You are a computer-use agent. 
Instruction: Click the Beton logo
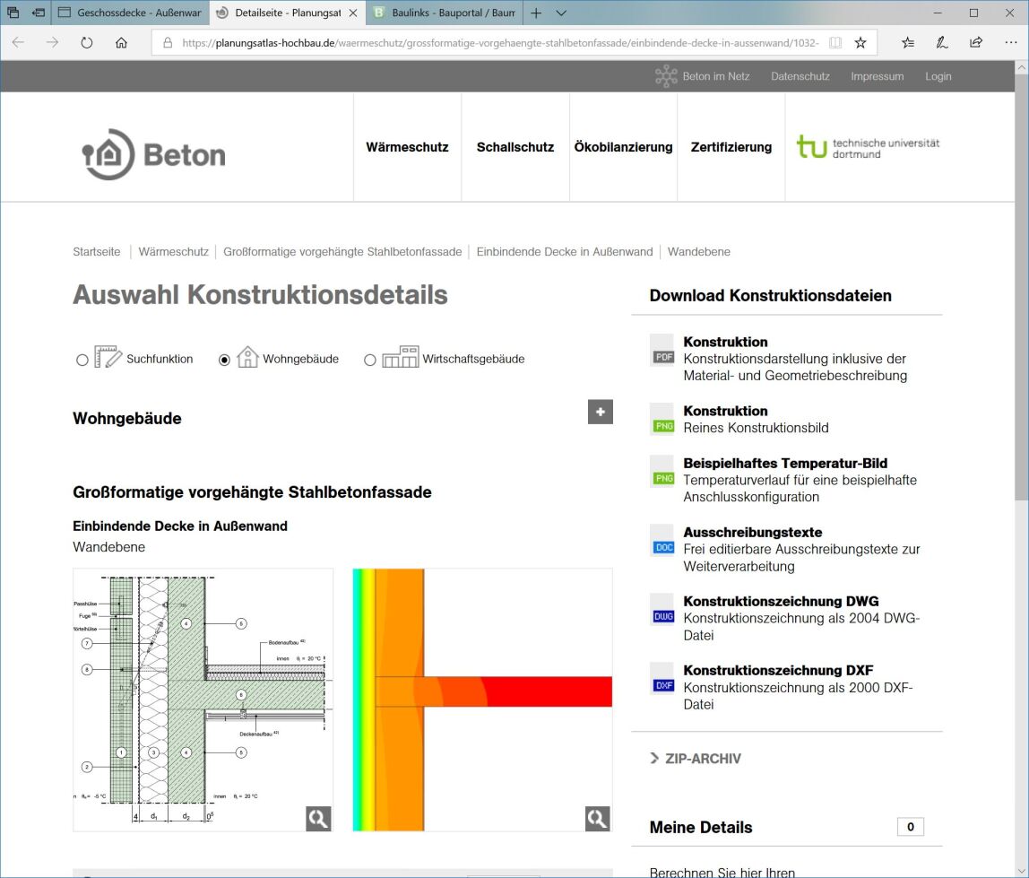point(153,154)
